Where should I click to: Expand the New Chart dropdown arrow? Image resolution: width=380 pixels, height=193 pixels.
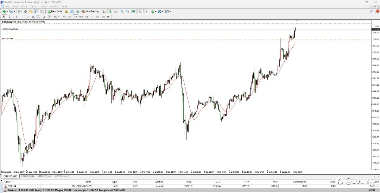coord(7,11)
